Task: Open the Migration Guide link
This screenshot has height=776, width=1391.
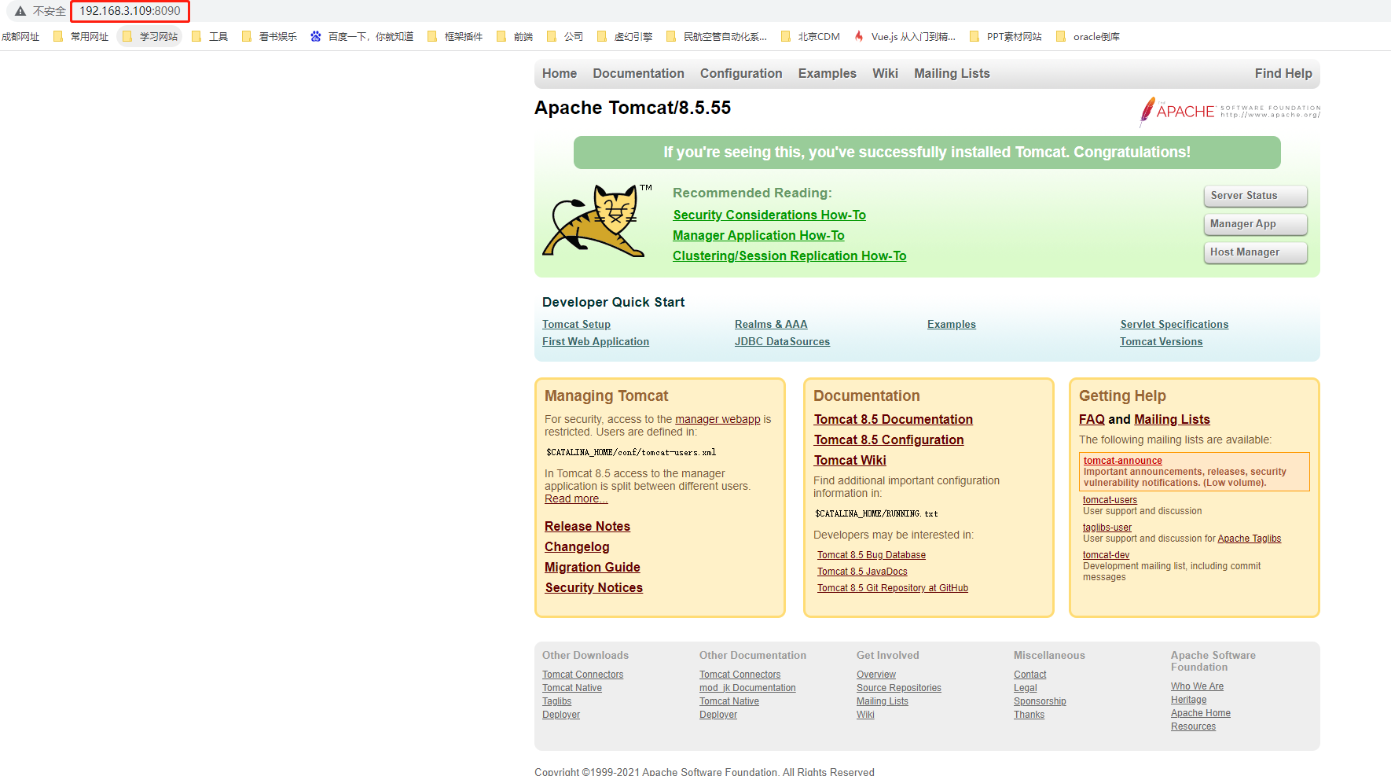Action: pyautogui.click(x=592, y=567)
